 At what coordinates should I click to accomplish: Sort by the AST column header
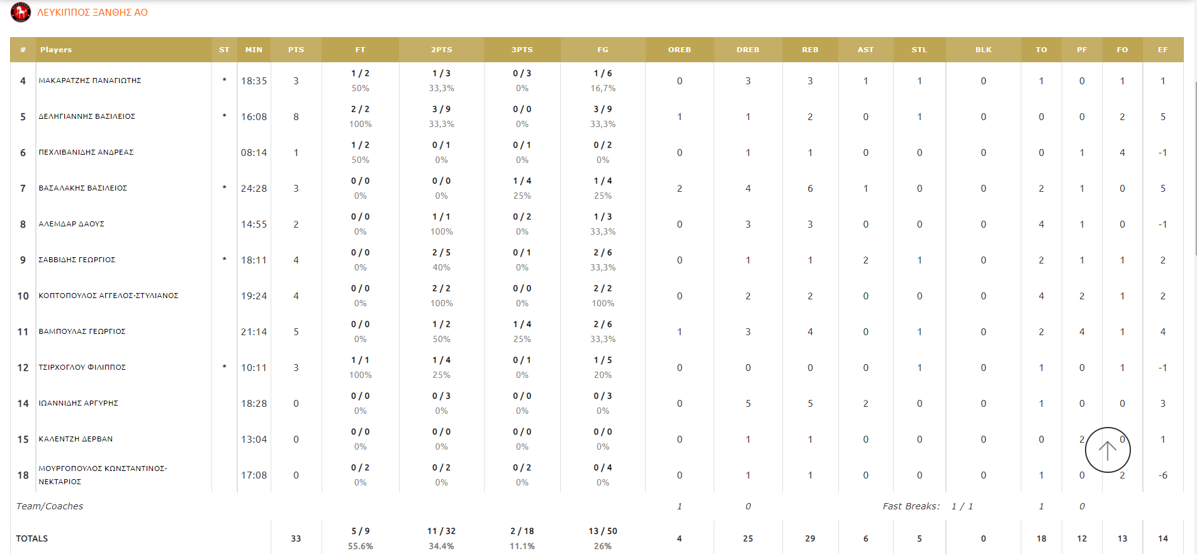click(865, 50)
